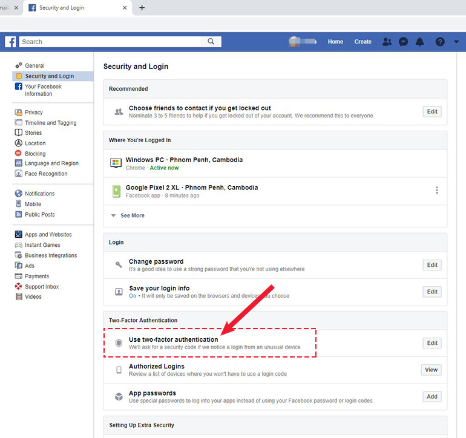This screenshot has width=466, height=438.
Task: Edit Save your login info setting
Action: (x=432, y=292)
